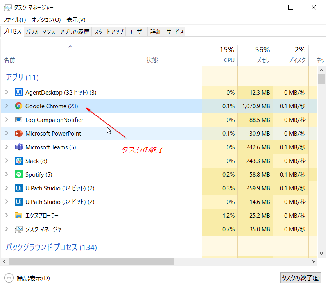The image size is (326, 290).
Task: Switch to the ユーザー tab
Action: (x=136, y=32)
